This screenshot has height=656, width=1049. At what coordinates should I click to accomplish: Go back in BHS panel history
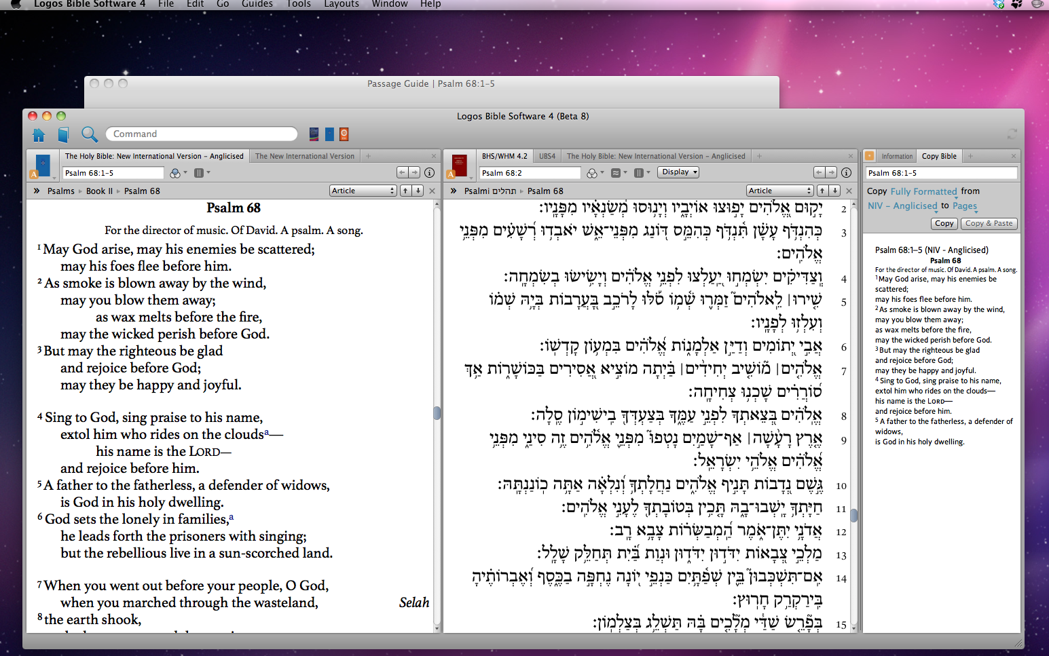819,172
